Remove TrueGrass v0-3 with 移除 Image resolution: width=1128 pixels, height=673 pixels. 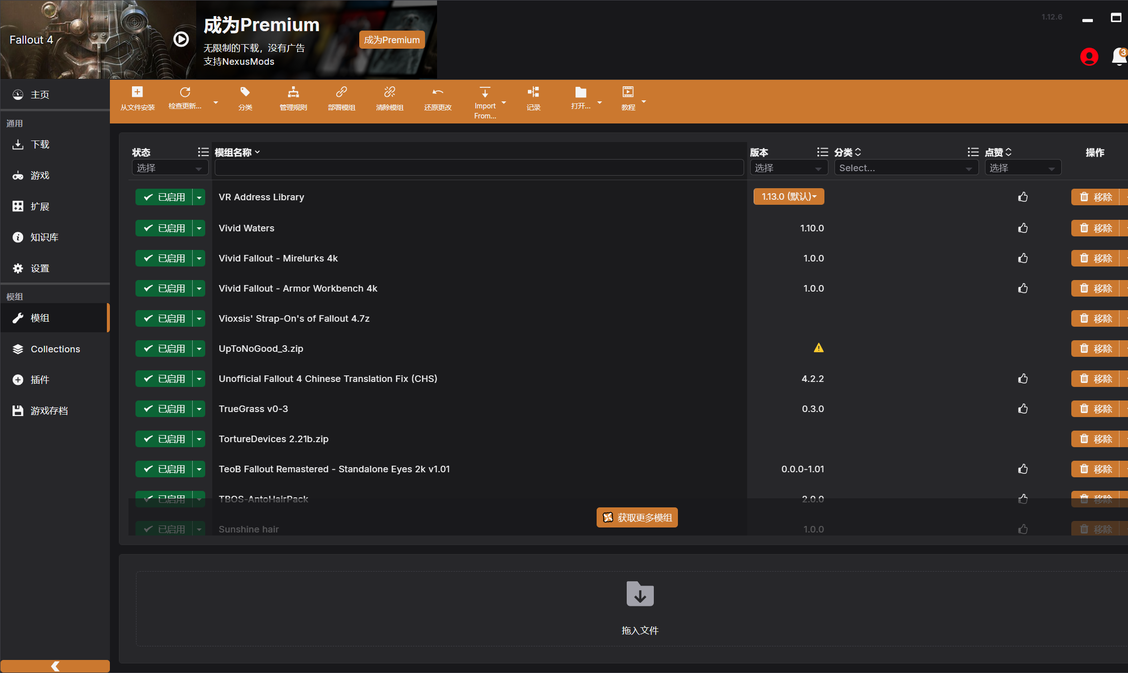click(1095, 409)
